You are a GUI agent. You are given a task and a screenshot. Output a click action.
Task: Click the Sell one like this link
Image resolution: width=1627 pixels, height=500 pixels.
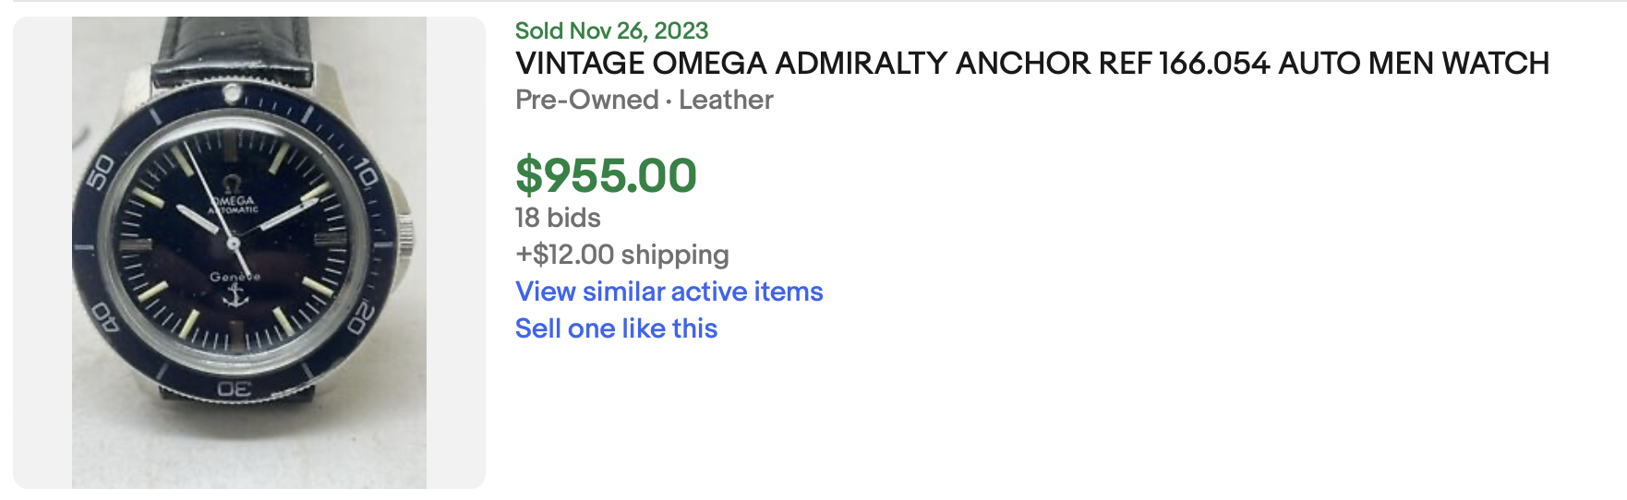point(616,328)
